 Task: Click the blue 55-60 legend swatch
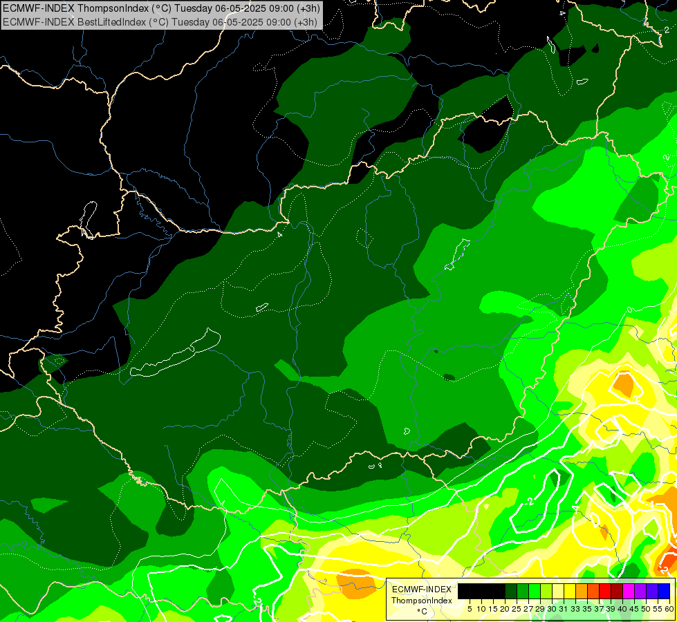[x=664, y=591]
